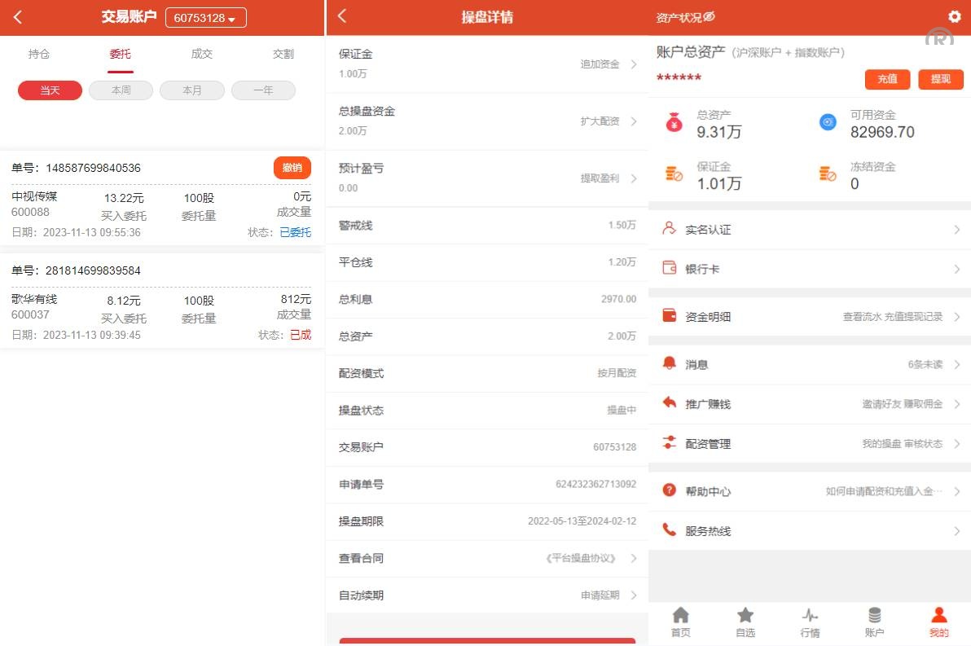Open account number 60753128 dropdown
Image resolution: width=971 pixels, height=646 pixels.
205,18
